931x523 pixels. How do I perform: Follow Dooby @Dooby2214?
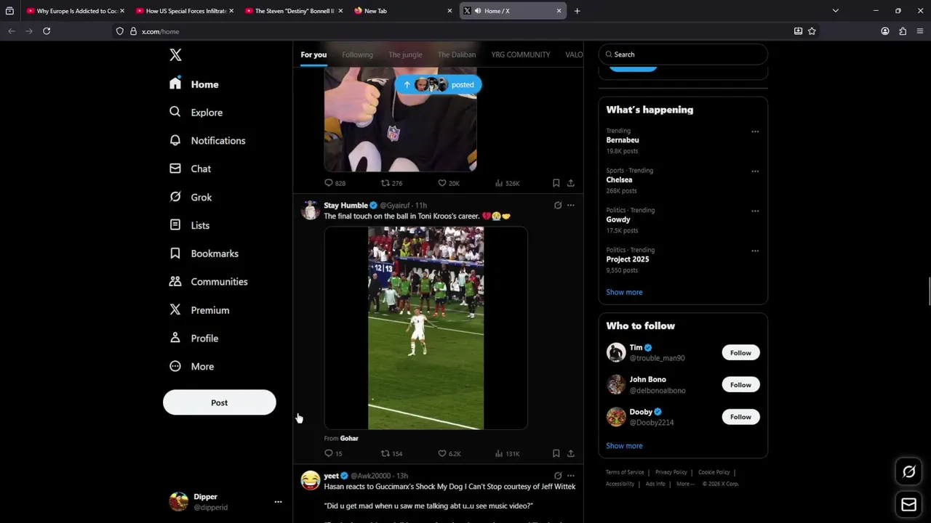click(x=740, y=417)
